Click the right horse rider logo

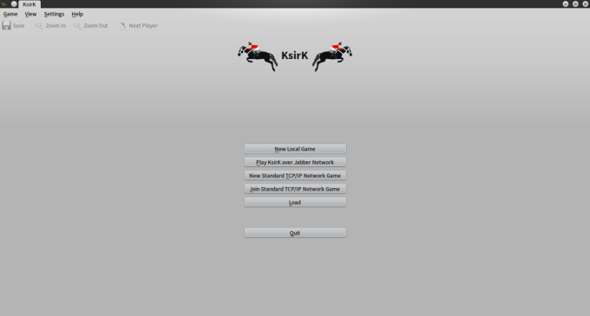[x=331, y=56]
